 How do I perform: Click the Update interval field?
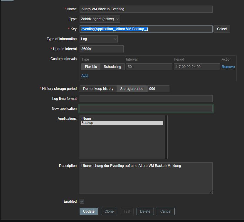[101, 49]
